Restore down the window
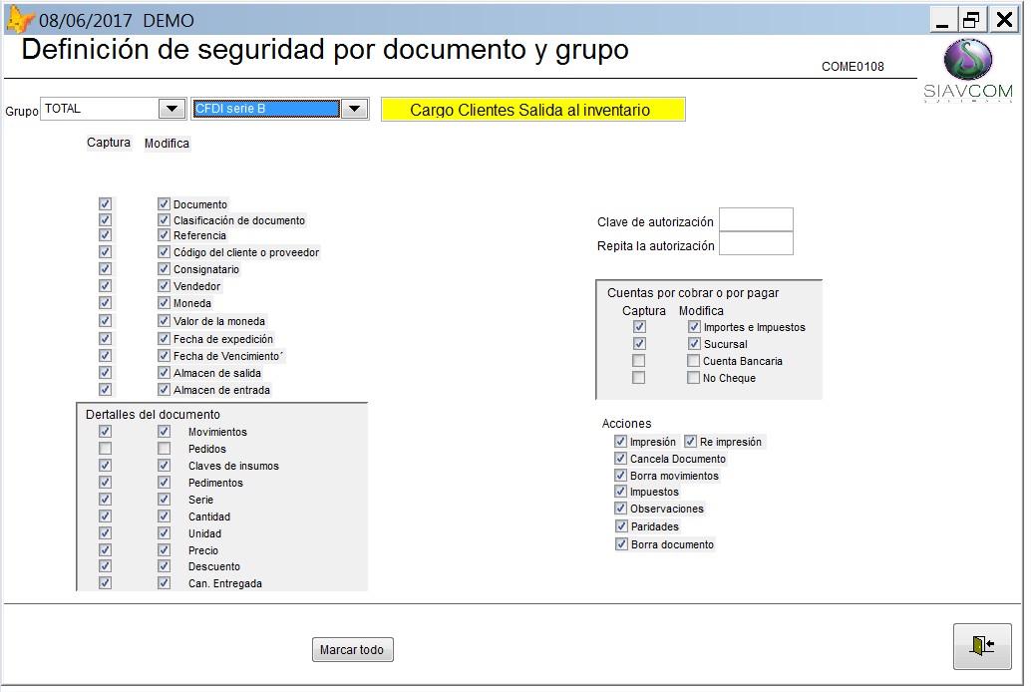 972,20
